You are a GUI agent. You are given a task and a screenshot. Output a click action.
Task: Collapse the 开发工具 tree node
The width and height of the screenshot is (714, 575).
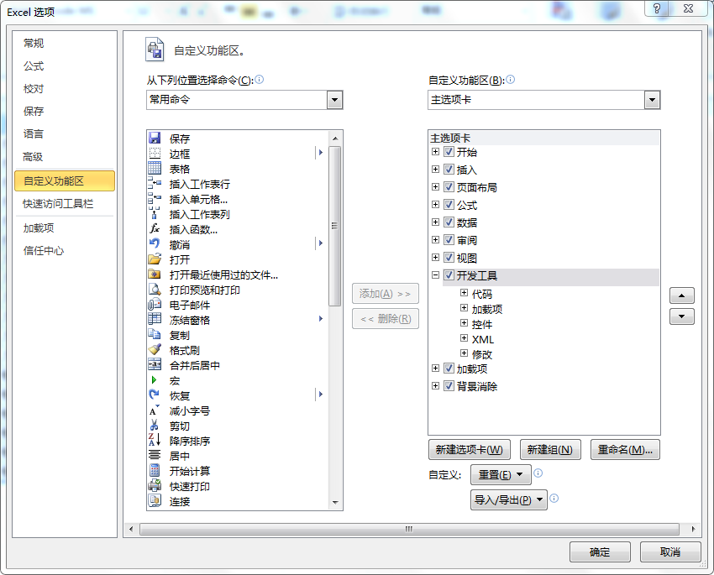(435, 274)
